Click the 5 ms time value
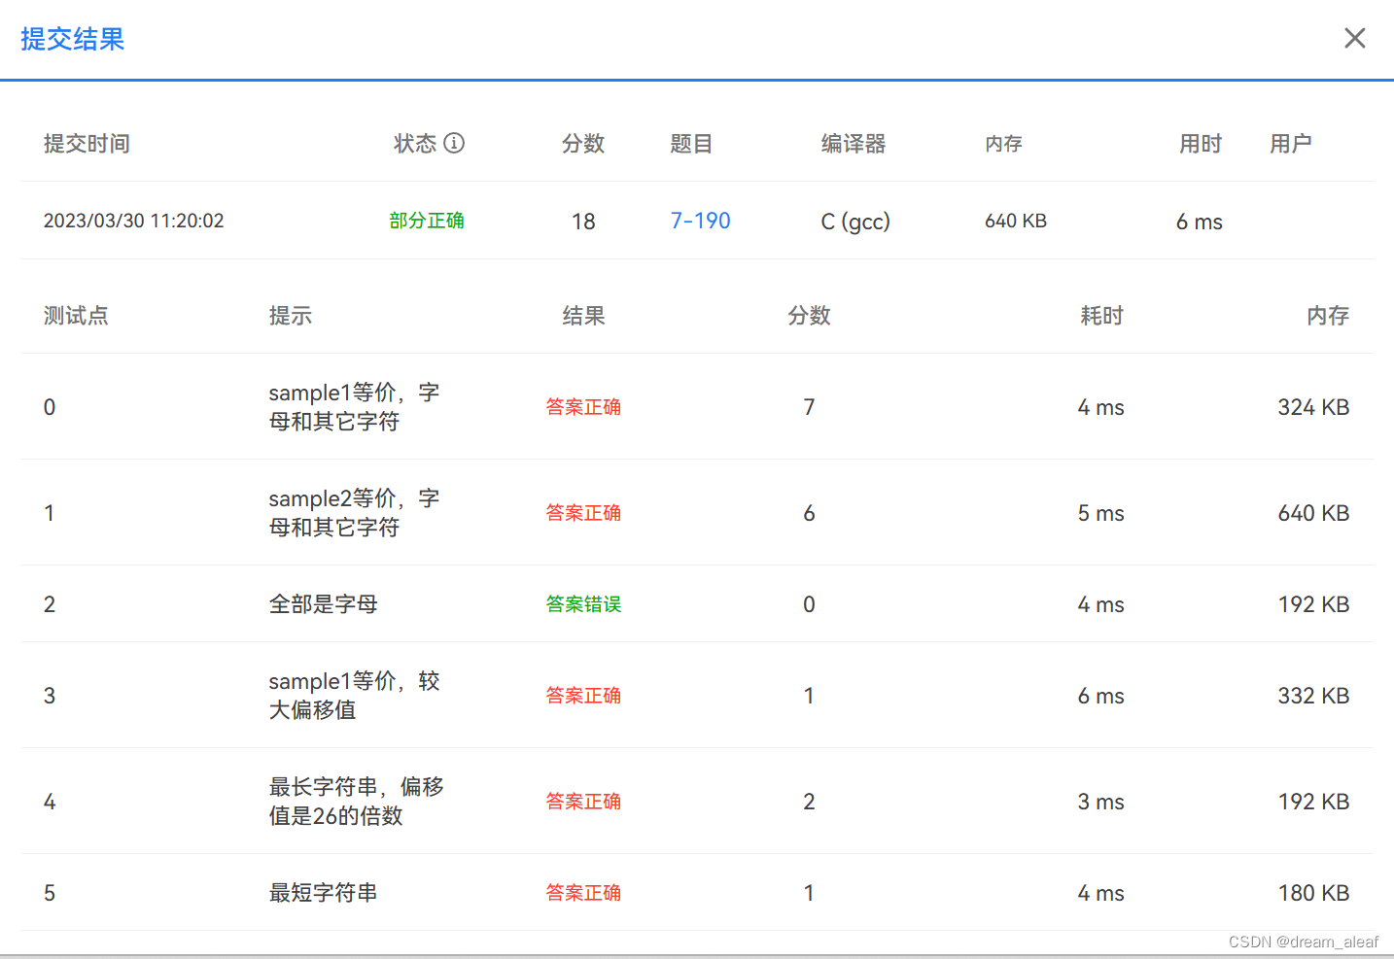 coord(1100,513)
